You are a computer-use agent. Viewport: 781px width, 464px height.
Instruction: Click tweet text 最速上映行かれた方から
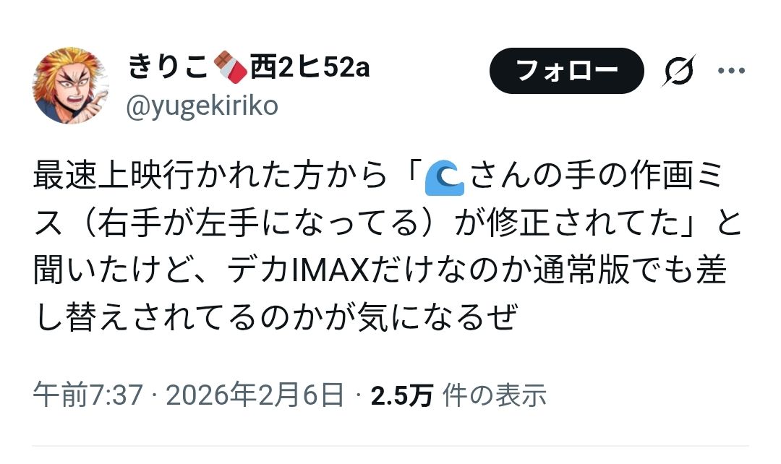pos(210,176)
